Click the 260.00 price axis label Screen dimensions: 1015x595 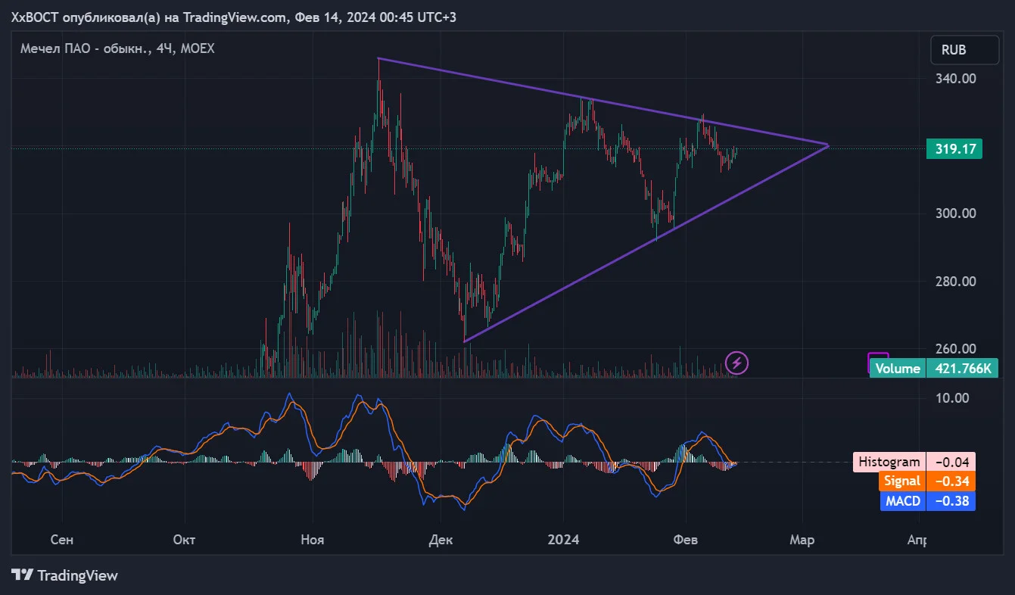(x=956, y=349)
